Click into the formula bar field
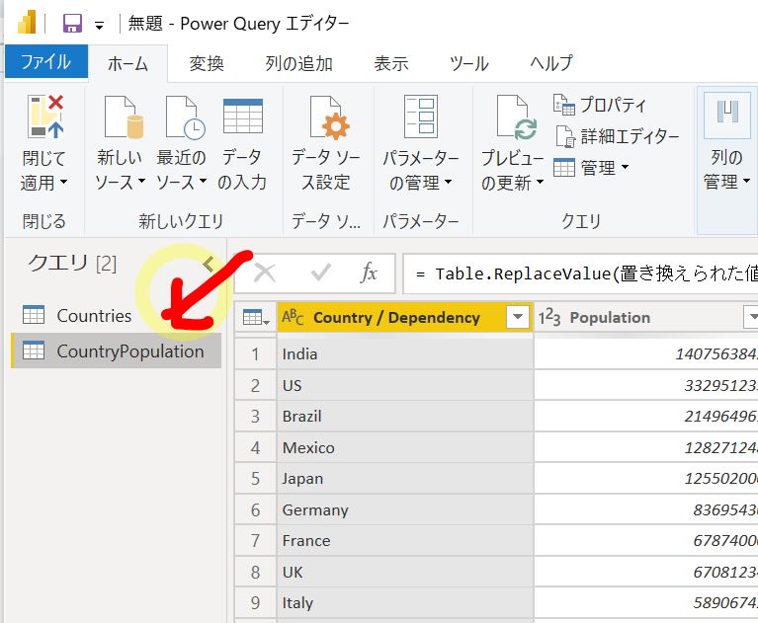This screenshot has width=758, height=623. click(x=580, y=273)
